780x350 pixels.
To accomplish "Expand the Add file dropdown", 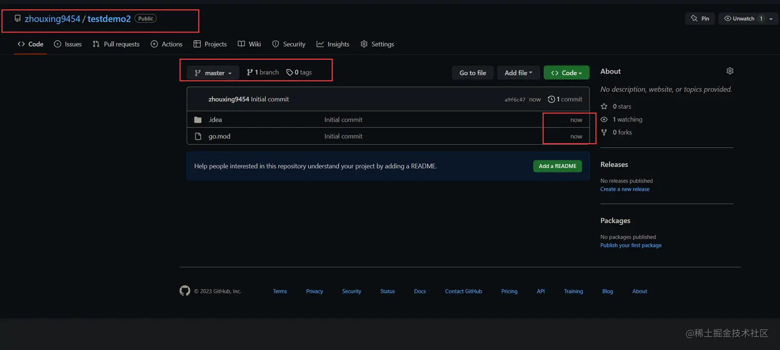I will pos(518,73).
